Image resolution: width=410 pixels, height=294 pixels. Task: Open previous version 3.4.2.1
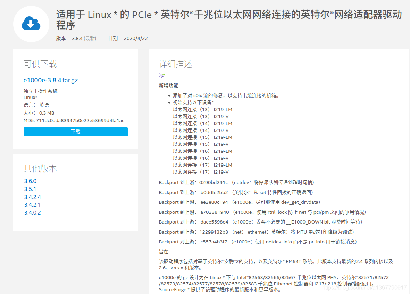point(32,204)
